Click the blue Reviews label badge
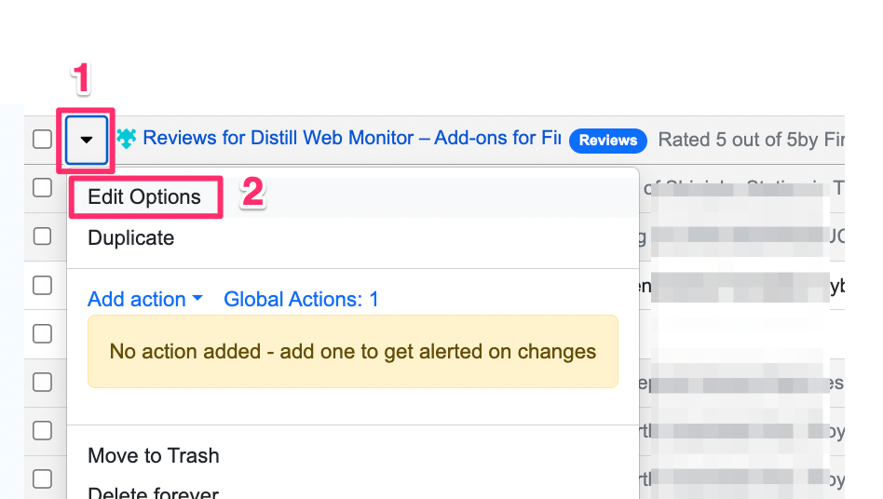Image resolution: width=883 pixels, height=499 pixels. tap(608, 140)
